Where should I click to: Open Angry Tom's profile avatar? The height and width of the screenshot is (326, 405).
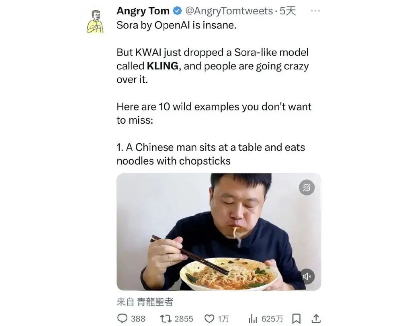pos(95,22)
